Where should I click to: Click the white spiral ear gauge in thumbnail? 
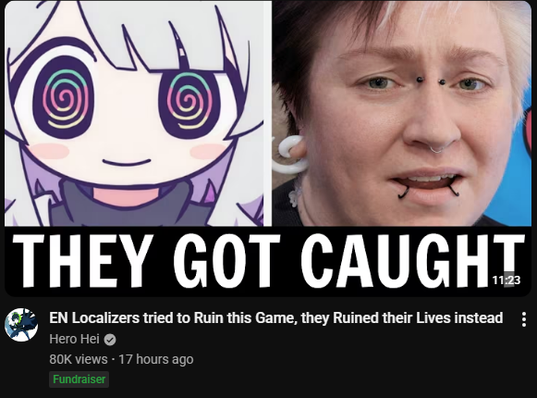pos(289,154)
